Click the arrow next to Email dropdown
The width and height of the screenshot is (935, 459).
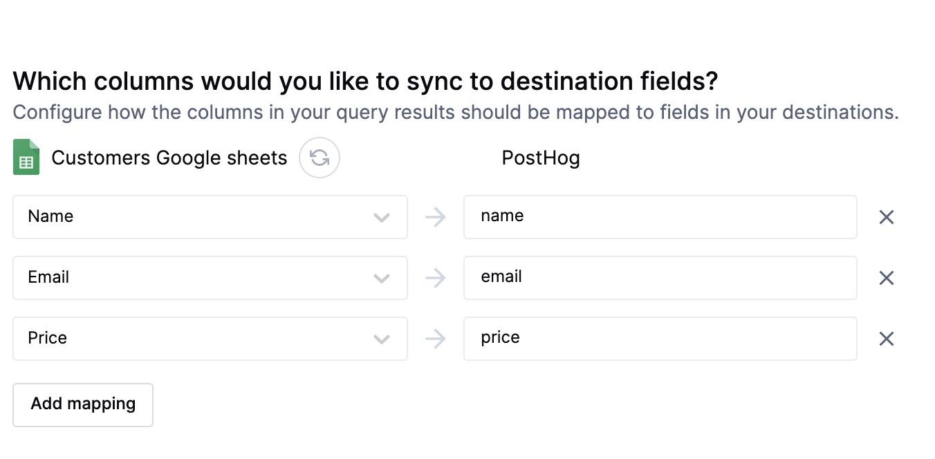click(436, 278)
